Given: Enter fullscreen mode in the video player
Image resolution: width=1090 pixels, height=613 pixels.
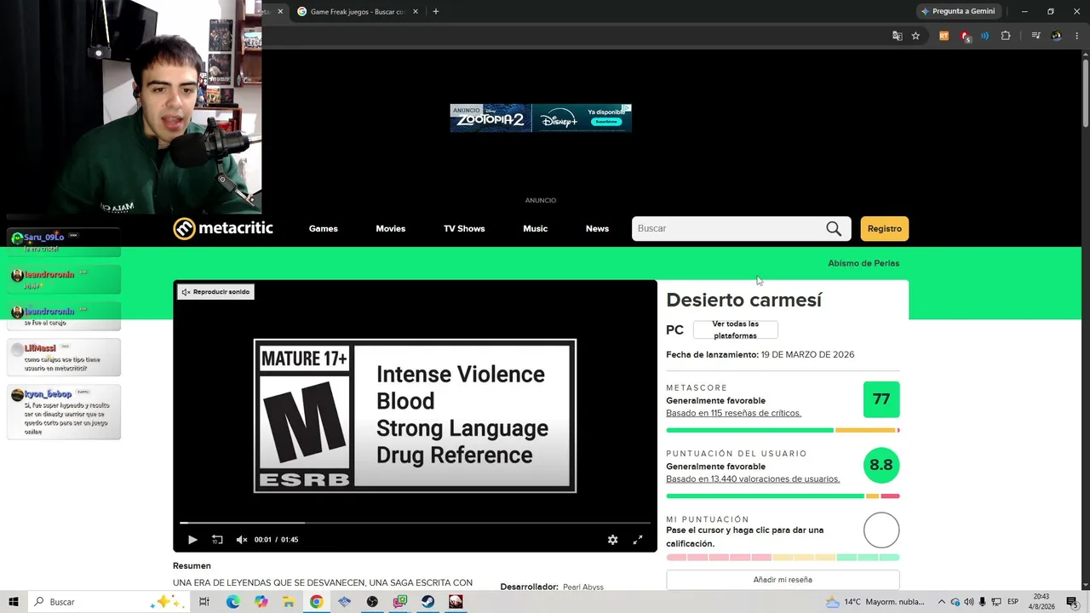Looking at the screenshot, I should click(638, 540).
